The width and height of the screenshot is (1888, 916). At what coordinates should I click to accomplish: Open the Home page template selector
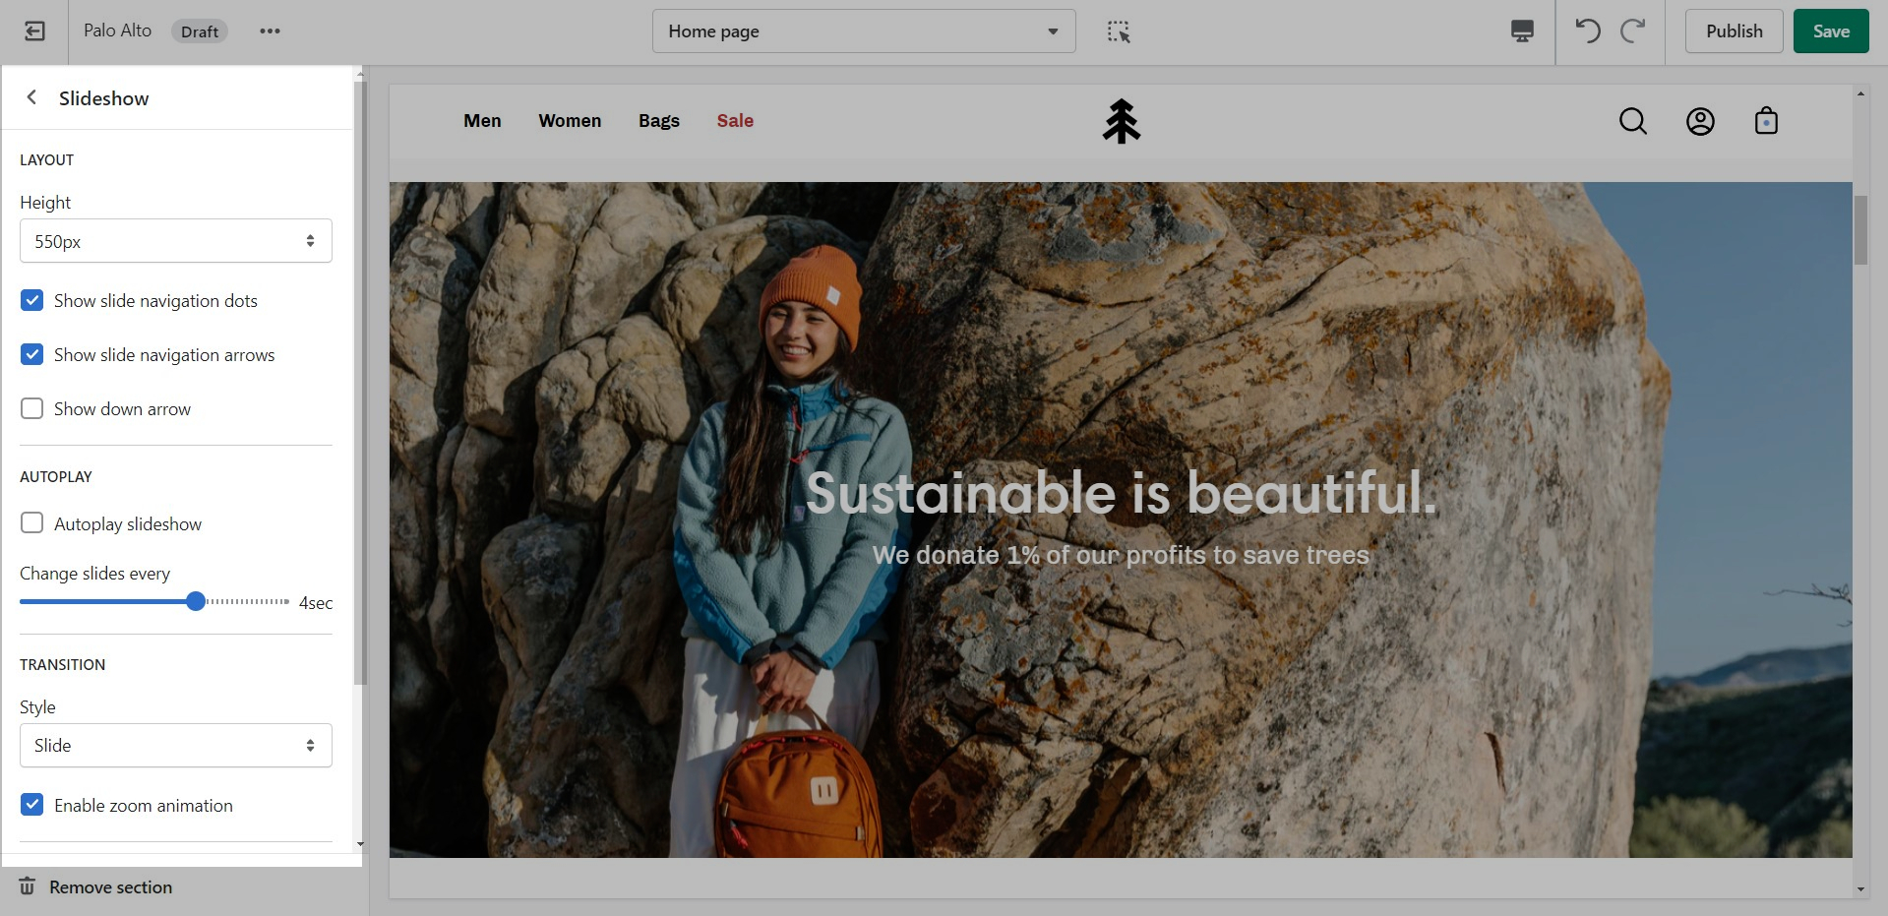863,31
